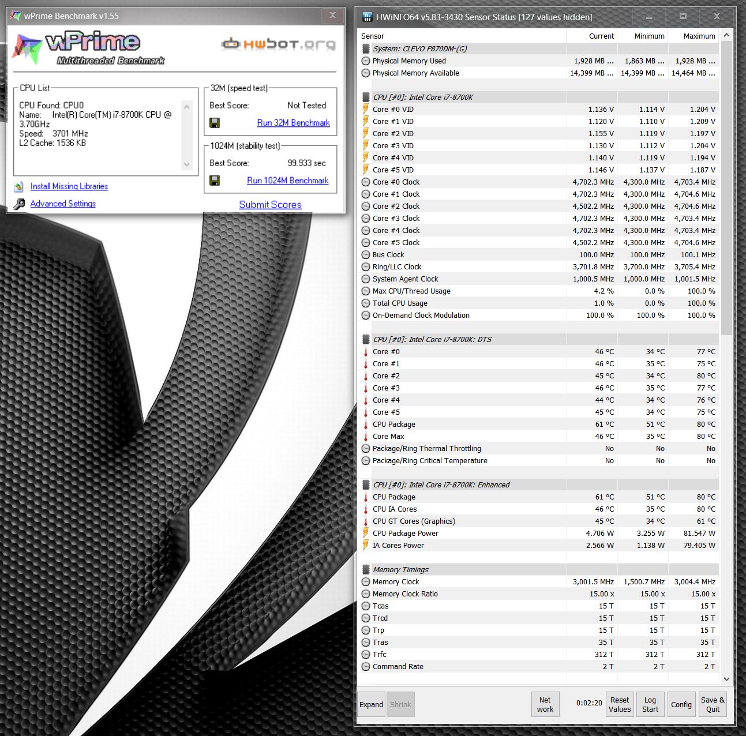Click the Physical Memory Used gauge icon
This screenshot has height=736, width=746.
click(x=366, y=61)
